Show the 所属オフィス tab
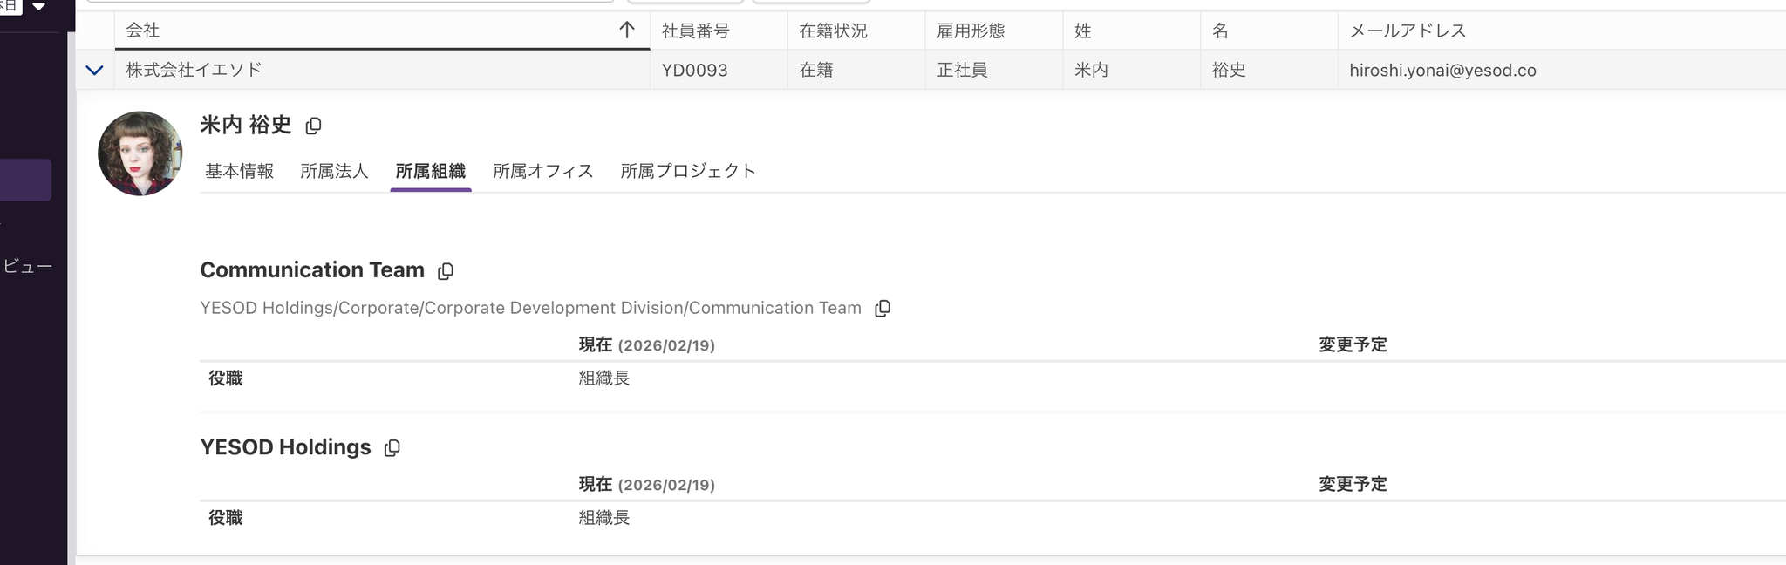 542,171
